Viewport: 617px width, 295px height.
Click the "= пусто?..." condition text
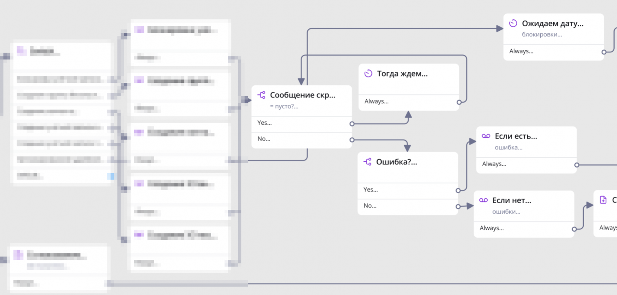284,106
